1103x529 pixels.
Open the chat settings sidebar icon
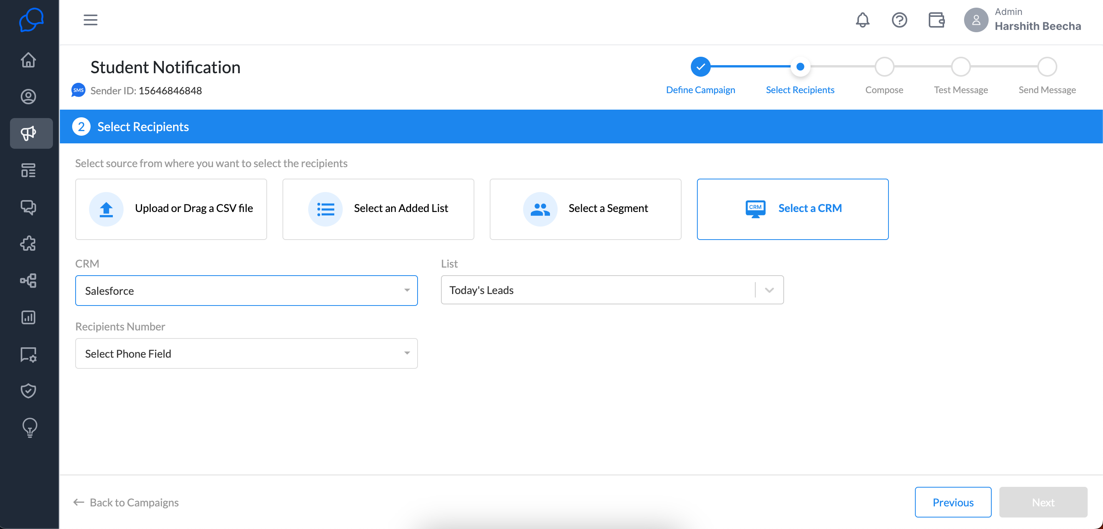click(28, 354)
